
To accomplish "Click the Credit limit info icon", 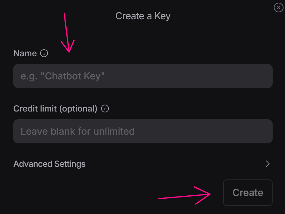I will (x=105, y=109).
